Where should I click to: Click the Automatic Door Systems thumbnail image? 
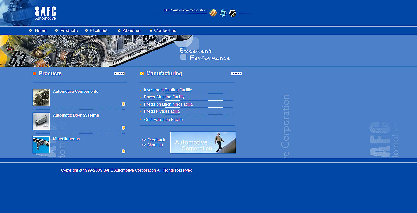click(x=41, y=121)
